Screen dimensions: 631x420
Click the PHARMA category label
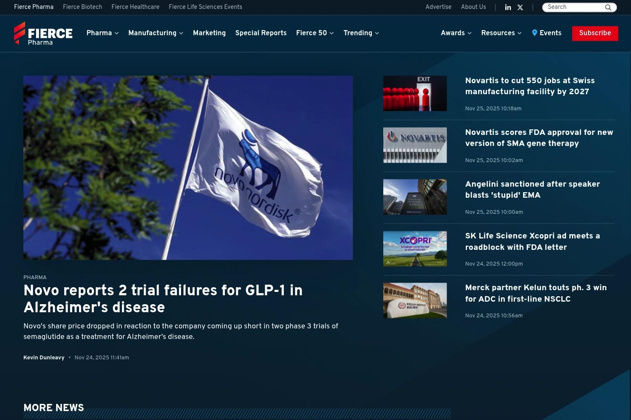35,277
